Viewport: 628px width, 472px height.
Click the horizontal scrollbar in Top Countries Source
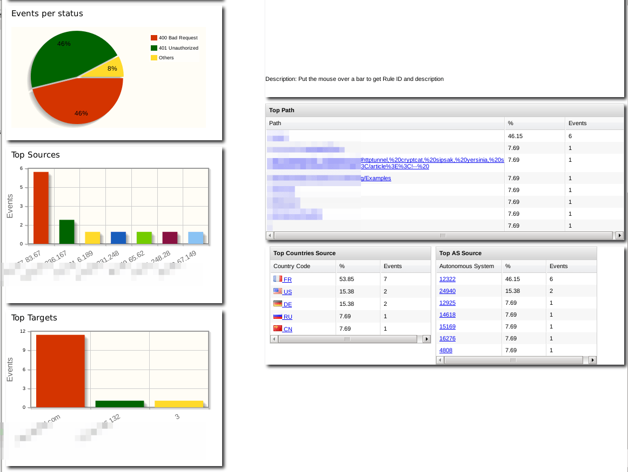(x=347, y=339)
